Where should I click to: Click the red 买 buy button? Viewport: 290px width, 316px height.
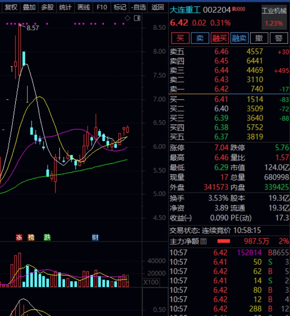tap(180, 38)
